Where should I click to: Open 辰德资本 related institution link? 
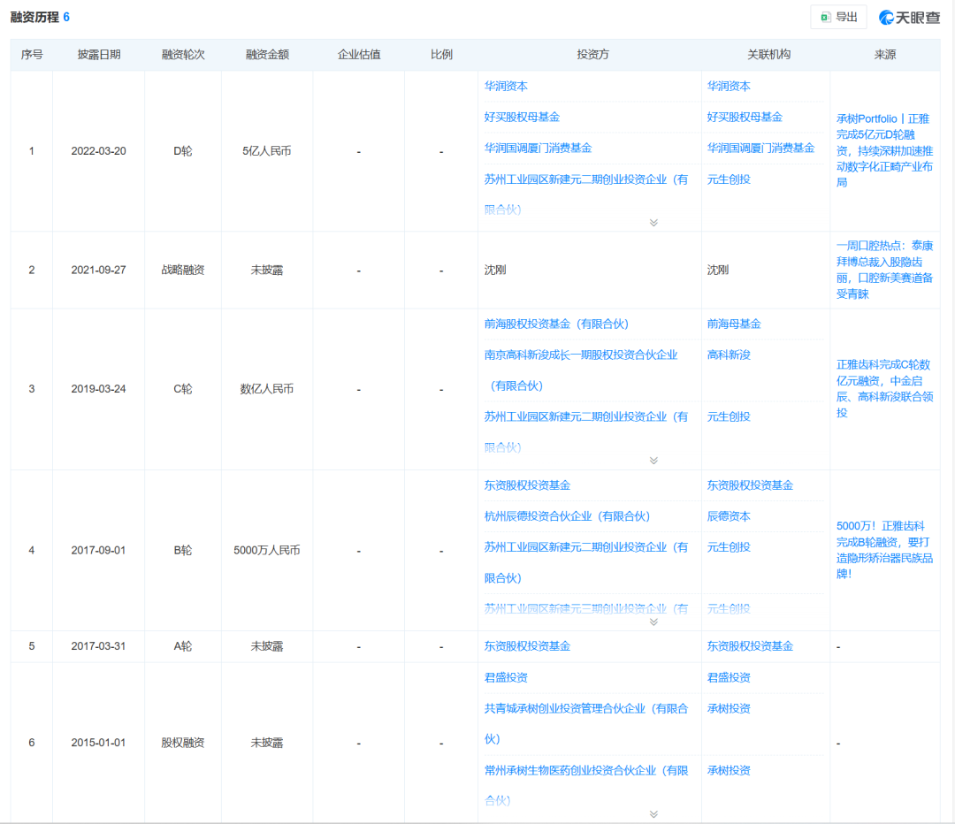click(x=729, y=516)
